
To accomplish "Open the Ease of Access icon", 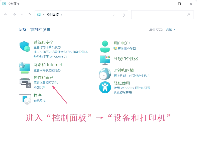I will [x=105, y=87].
